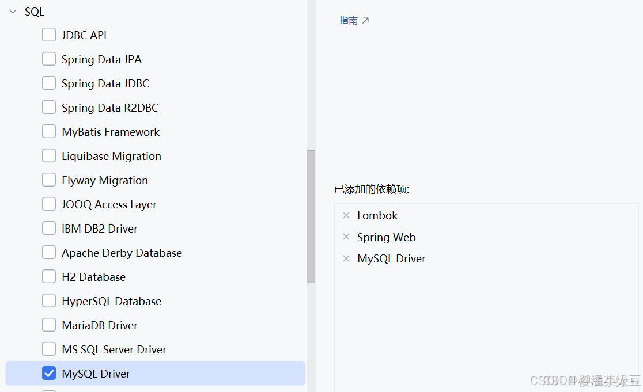Tick the Spring Data JDBC checkbox
The width and height of the screenshot is (643, 392).
coord(49,83)
